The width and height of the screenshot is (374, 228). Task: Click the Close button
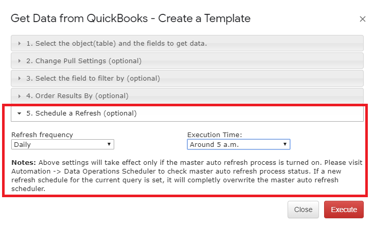(x=303, y=210)
